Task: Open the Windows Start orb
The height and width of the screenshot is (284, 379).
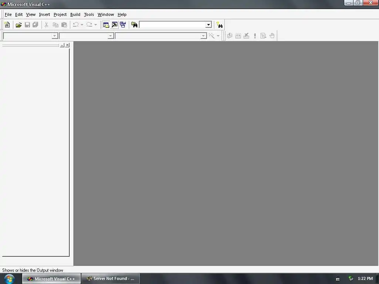Action: pos(9,279)
